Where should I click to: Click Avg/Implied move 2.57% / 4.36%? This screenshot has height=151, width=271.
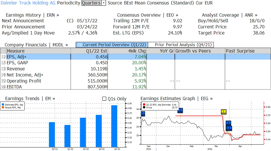pos(83,33)
